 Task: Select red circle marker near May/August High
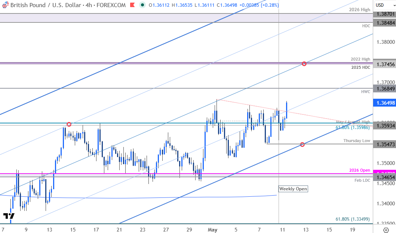[69, 124]
